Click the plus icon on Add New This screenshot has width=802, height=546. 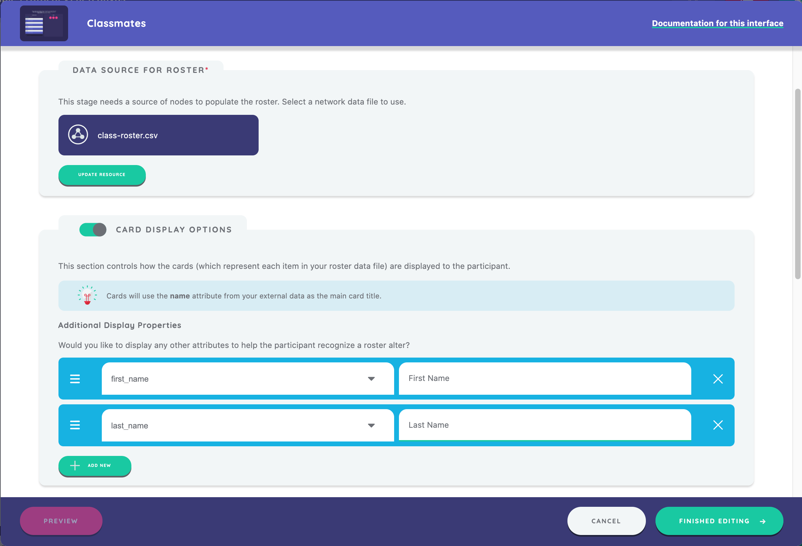click(x=75, y=466)
